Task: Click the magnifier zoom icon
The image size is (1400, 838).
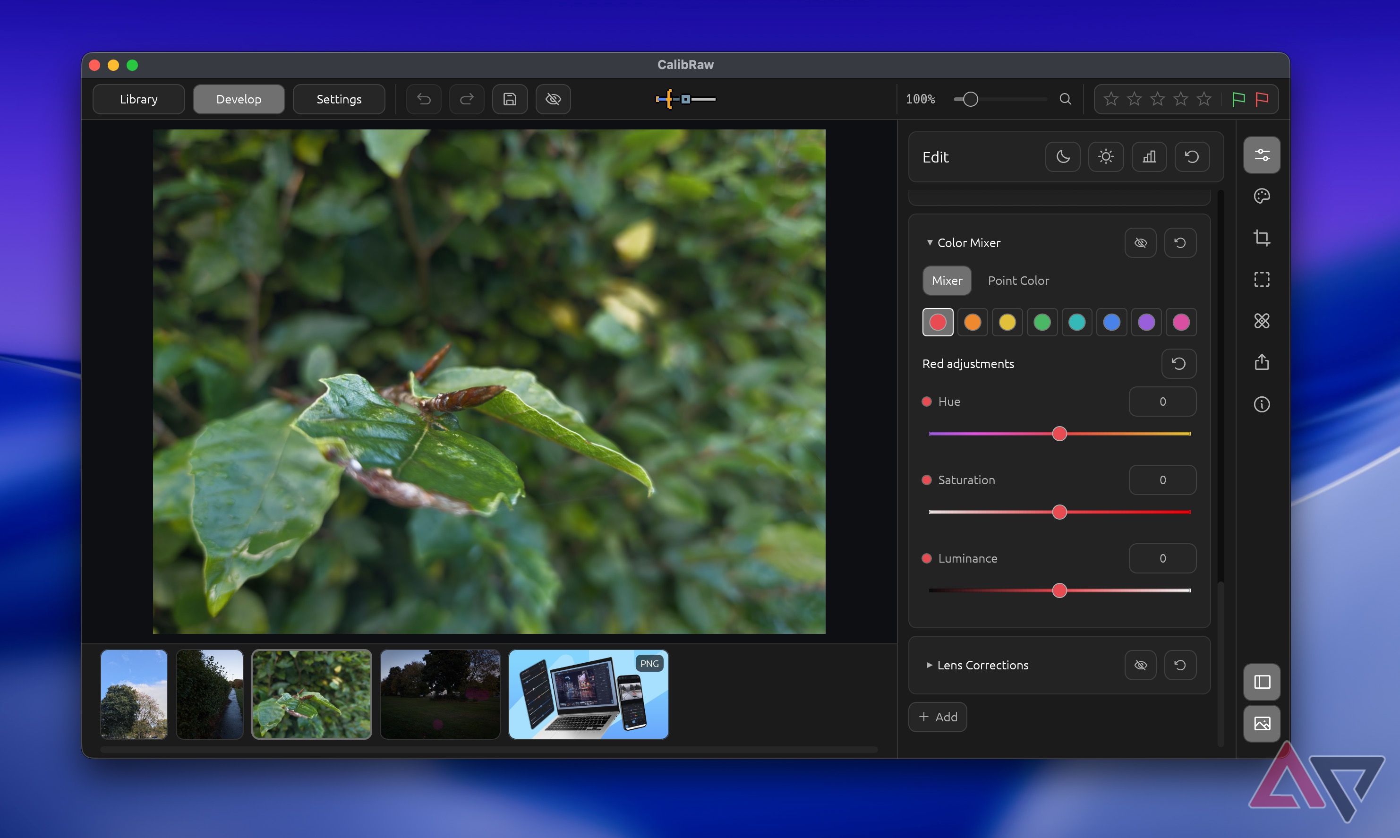Action: point(1065,99)
